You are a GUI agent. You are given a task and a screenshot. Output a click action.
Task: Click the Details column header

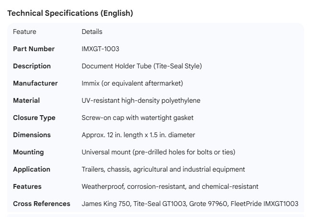[92, 32]
